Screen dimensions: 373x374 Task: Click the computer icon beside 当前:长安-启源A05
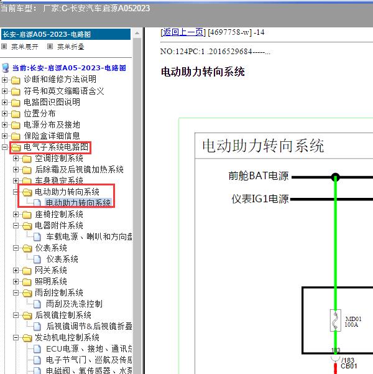[x=6, y=68]
